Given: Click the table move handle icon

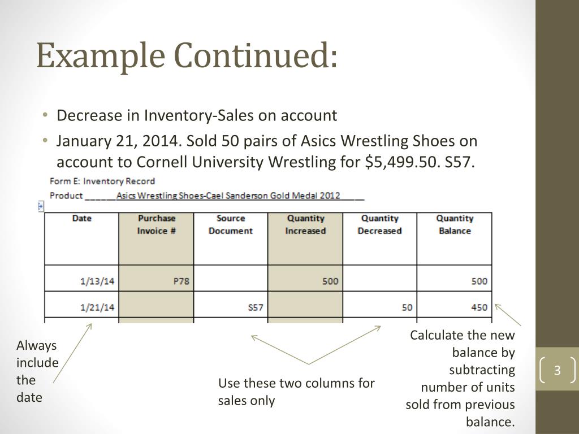Looking at the screenshot, I should pyautogui.click(x=41, y=206).
